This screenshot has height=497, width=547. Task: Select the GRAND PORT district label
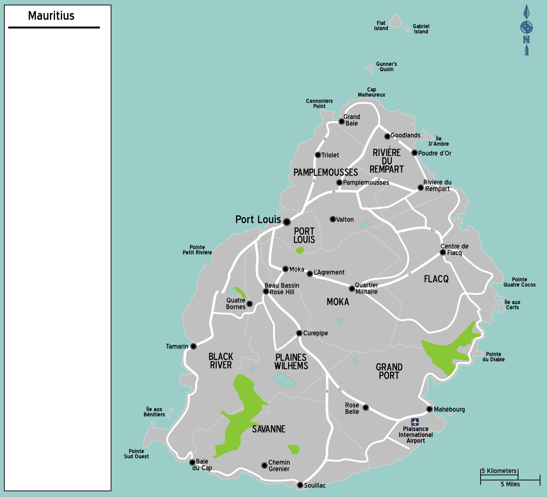(389, 371)
